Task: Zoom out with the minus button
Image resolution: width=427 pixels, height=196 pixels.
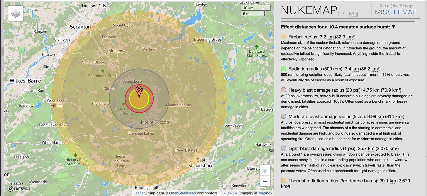Action: (265, 182)
